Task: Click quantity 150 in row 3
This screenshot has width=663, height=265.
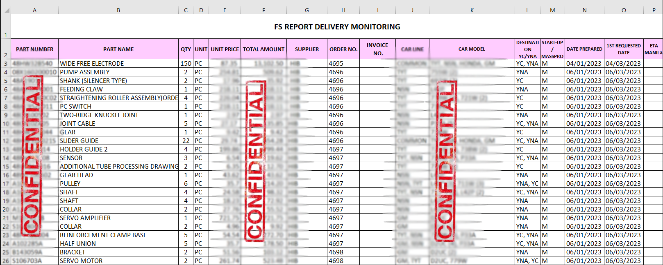Action: click(186, 64)
